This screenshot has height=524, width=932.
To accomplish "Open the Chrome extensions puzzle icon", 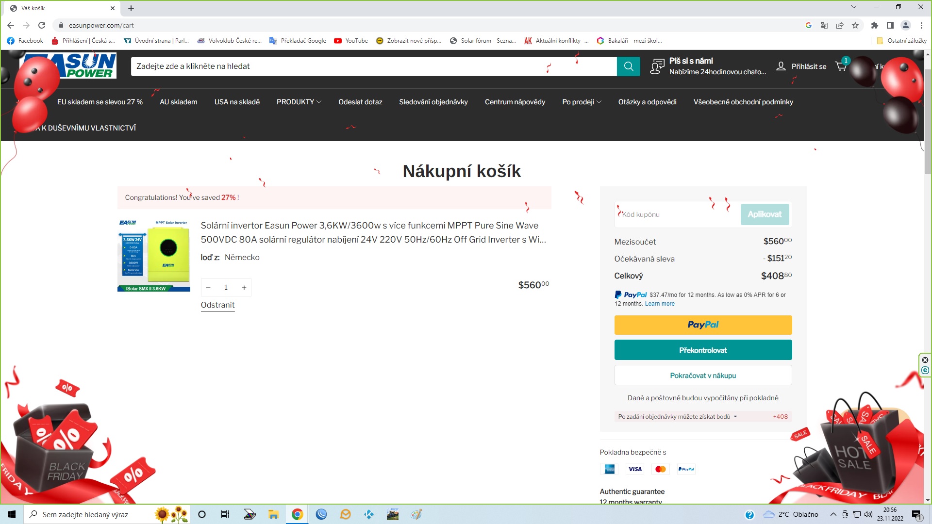I will click(874, 25).
